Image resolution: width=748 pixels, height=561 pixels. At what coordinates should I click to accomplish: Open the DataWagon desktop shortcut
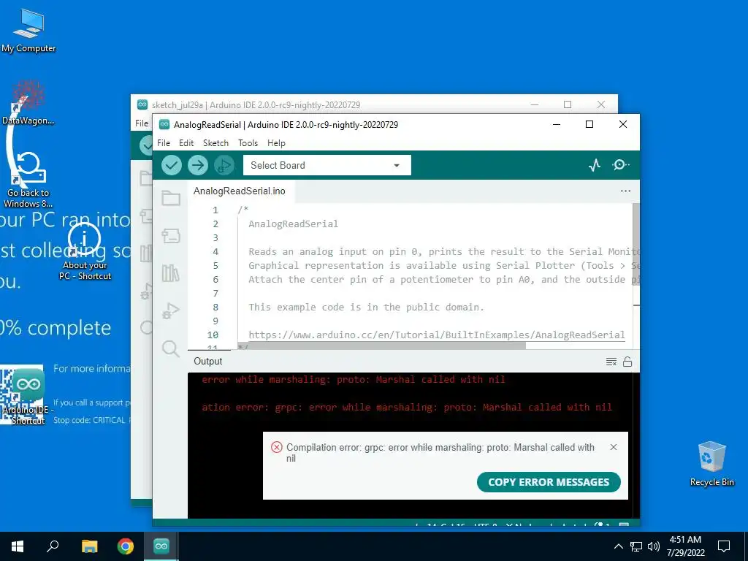tap(28, 102)
